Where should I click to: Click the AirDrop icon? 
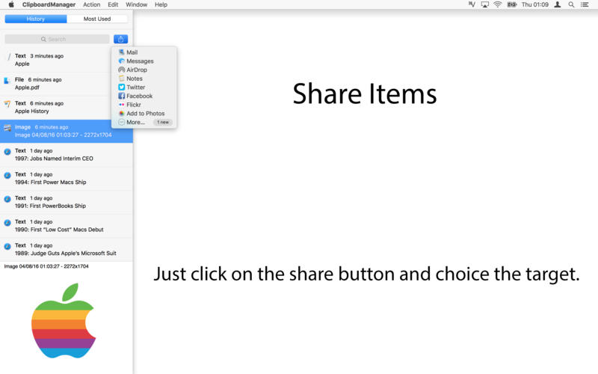click(121, 70)
